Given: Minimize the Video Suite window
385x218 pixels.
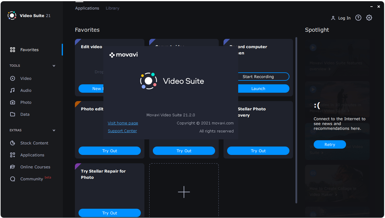Looking at the screenshot, I should click(372, 7).
